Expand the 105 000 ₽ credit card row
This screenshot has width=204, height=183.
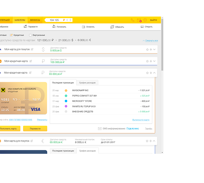(x=154, y=61)
